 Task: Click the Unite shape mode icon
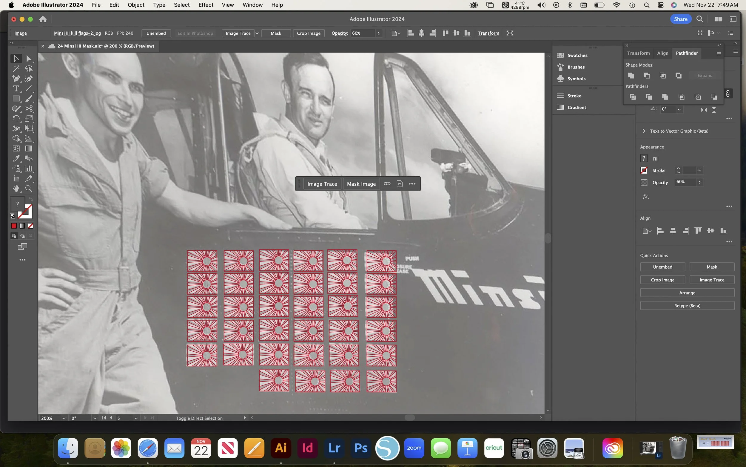(631, 76)
